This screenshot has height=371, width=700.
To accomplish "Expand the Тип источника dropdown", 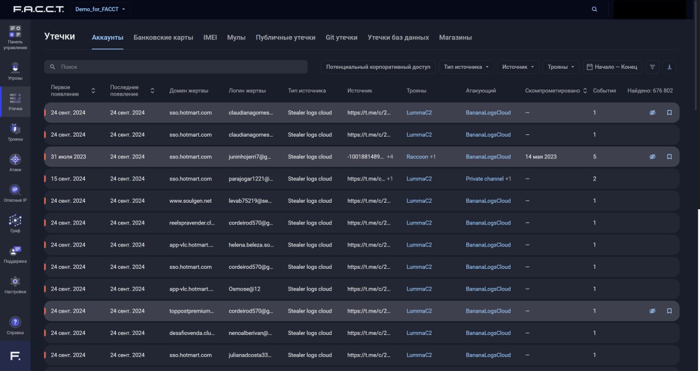I will pyautogui.click(x=466, y=67).
